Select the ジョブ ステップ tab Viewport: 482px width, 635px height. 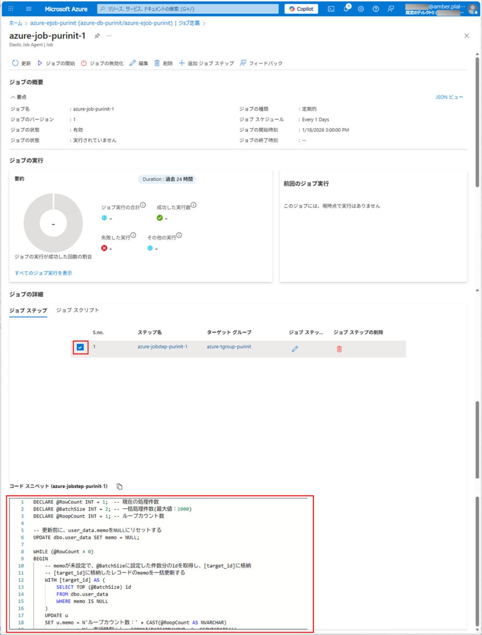coord(28,310)
